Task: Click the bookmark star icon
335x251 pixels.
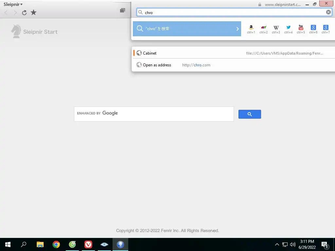Action: click(x=34, y=12)
